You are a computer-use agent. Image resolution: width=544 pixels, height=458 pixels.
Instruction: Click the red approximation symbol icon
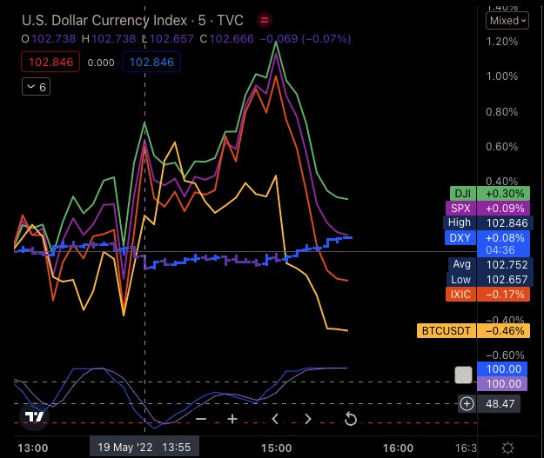point(265,21)
